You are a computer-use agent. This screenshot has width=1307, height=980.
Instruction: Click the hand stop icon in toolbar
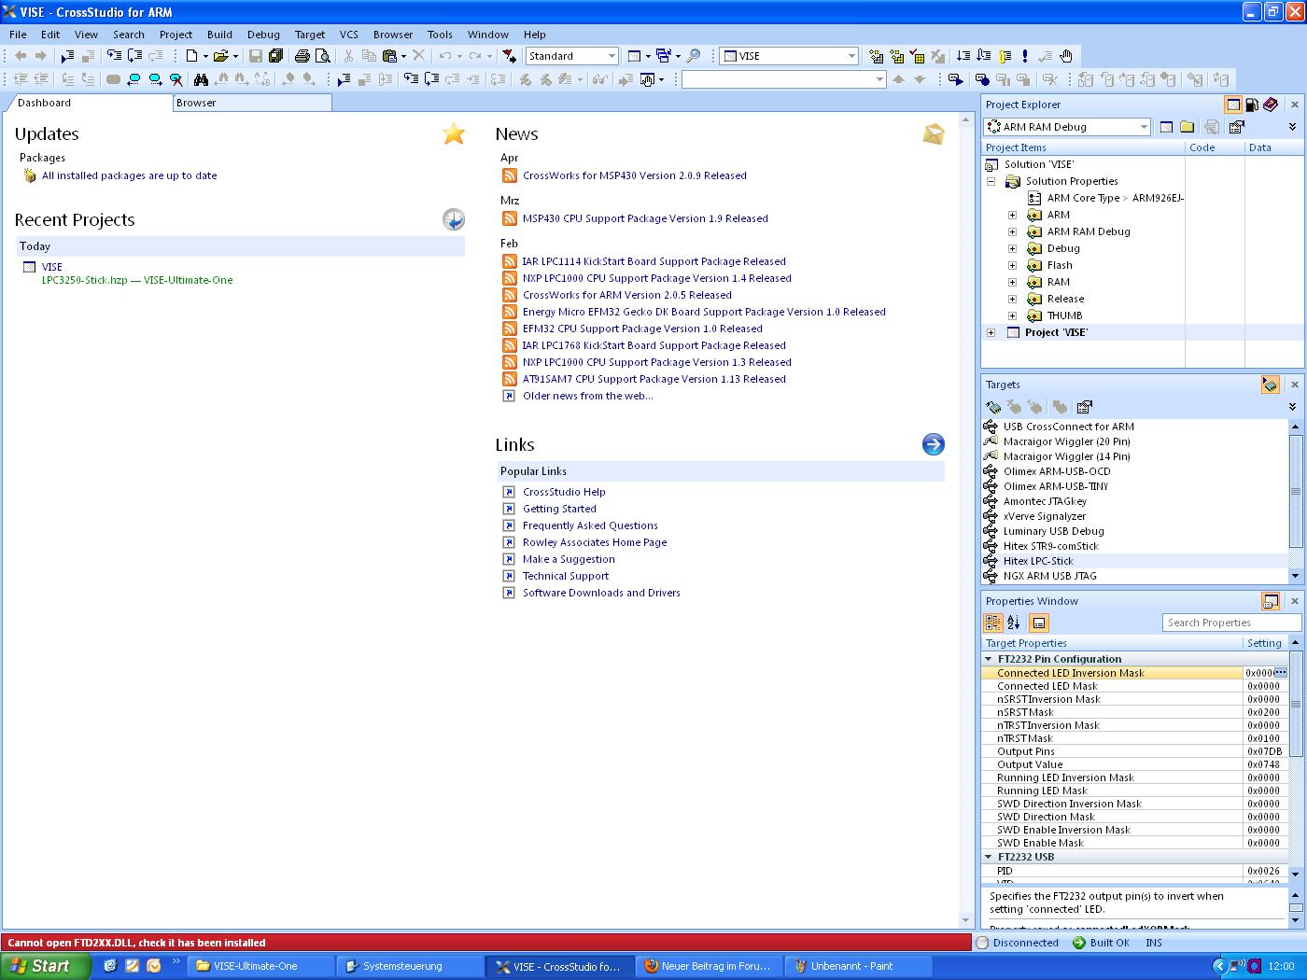point(1065,56)
